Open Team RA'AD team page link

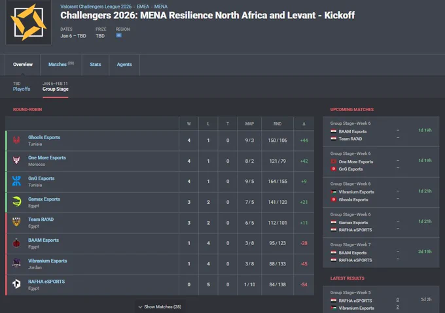point(41,220)
